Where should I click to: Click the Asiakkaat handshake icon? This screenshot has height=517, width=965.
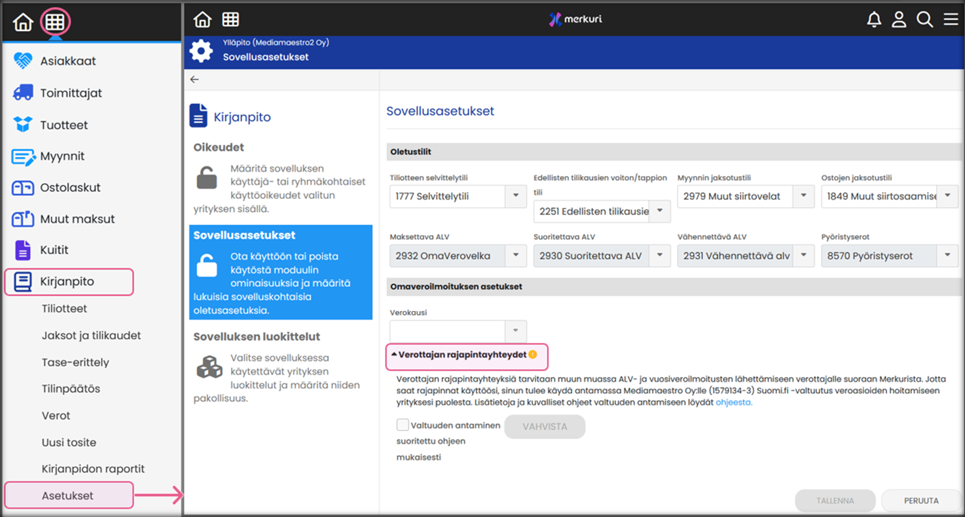22,61
